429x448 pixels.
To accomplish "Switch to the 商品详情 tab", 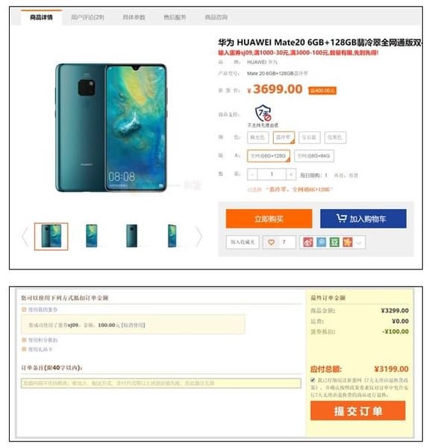I will tap(41, 17).
